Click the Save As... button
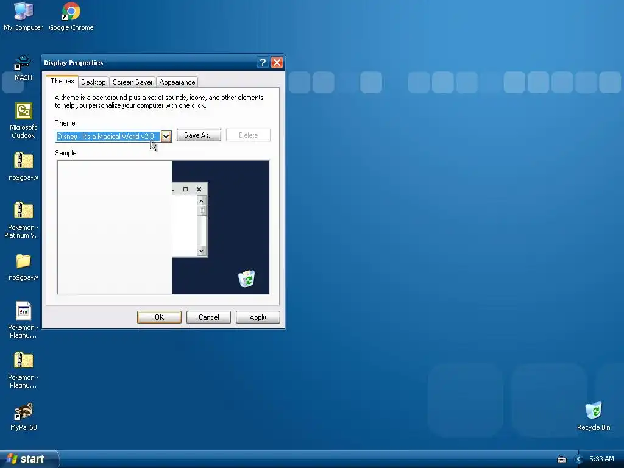 coord(199,135)
